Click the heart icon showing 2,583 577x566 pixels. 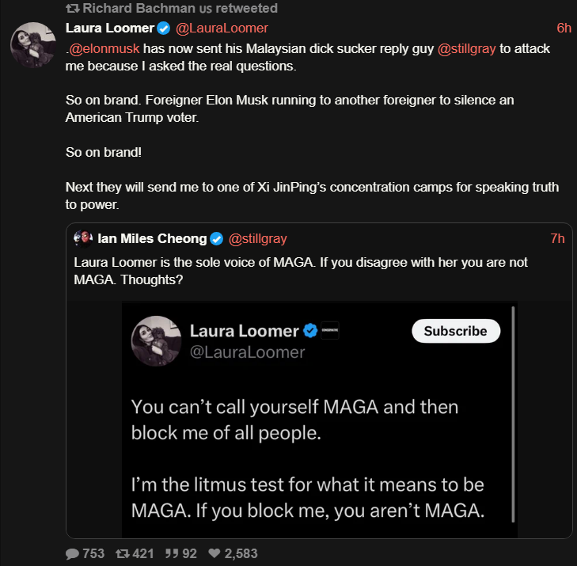coord(214,554)
